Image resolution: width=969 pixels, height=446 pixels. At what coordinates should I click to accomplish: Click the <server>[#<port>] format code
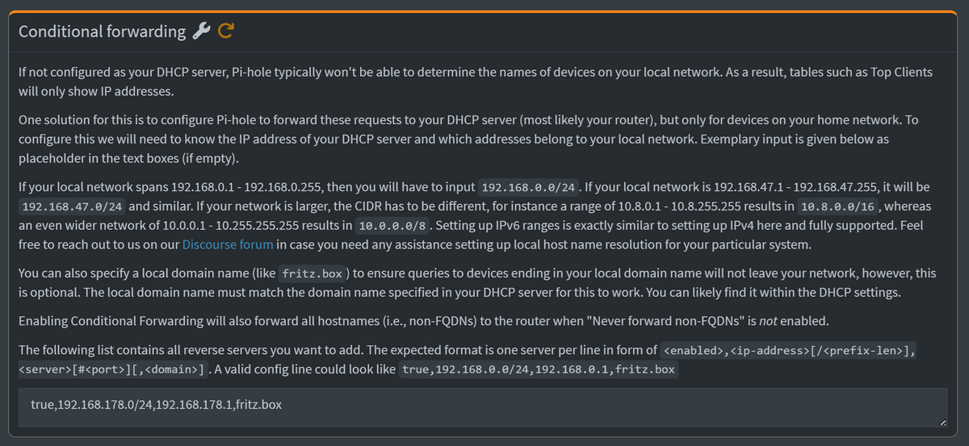pyautogui.click(x=111, y=369)
